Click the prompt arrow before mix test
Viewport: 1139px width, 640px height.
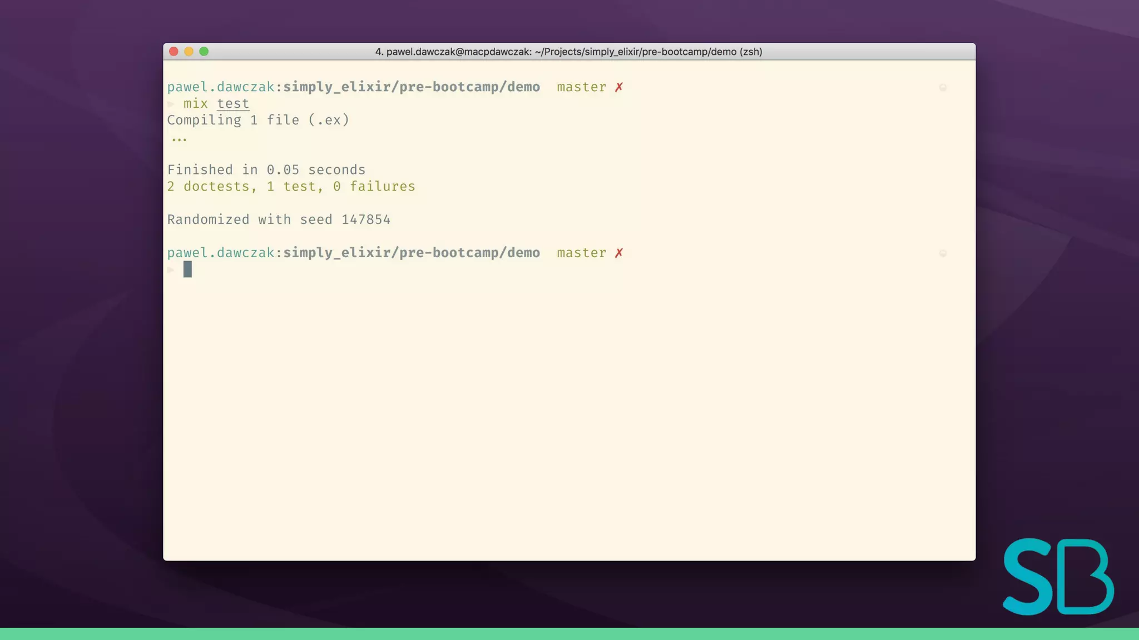[x=171, y=104]
